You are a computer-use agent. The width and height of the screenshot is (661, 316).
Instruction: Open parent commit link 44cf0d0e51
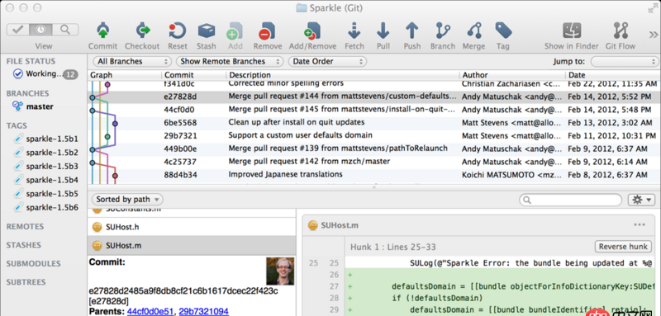pyautogui.click(x=150, y=311)
